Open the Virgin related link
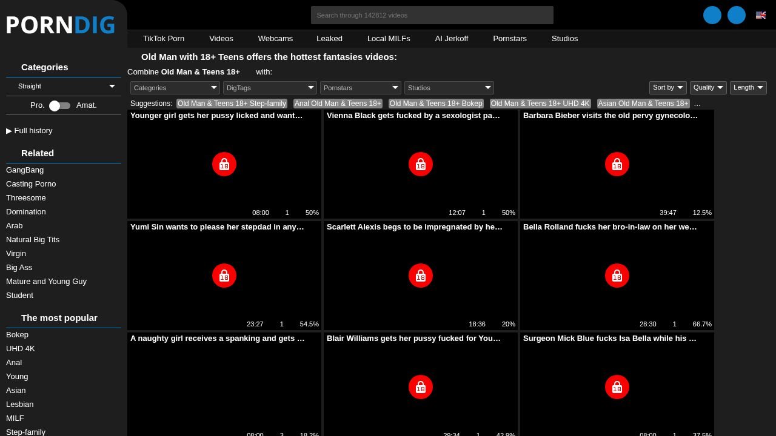Screen dimensions: 776x436 16,254
